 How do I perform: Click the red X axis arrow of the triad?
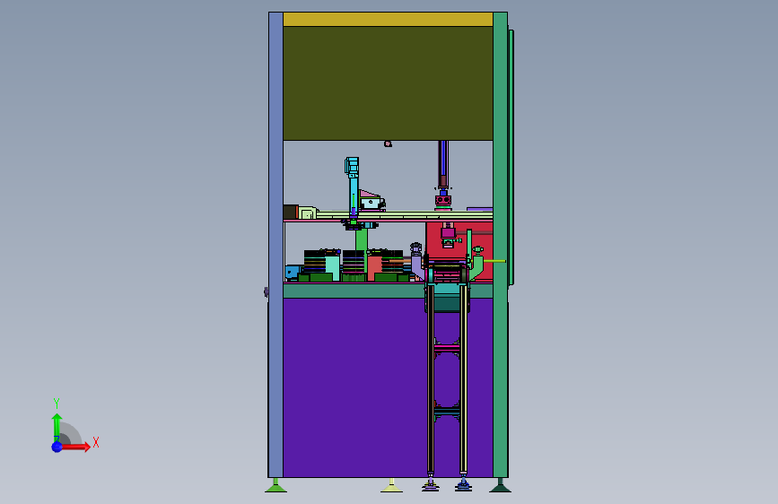(x=74, y=447)
